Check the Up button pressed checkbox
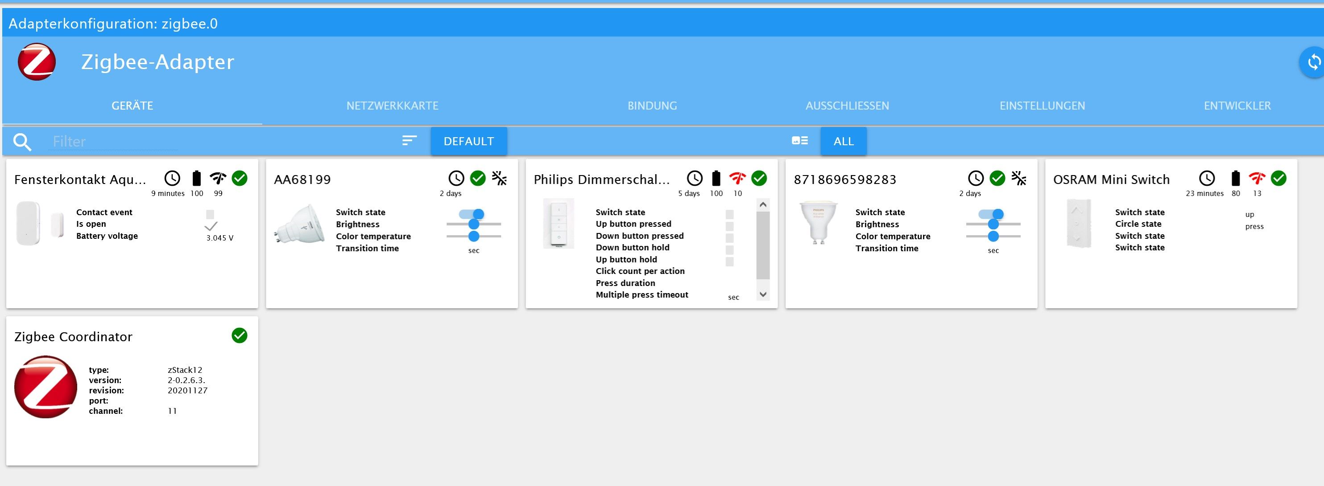 click(729, 226)
